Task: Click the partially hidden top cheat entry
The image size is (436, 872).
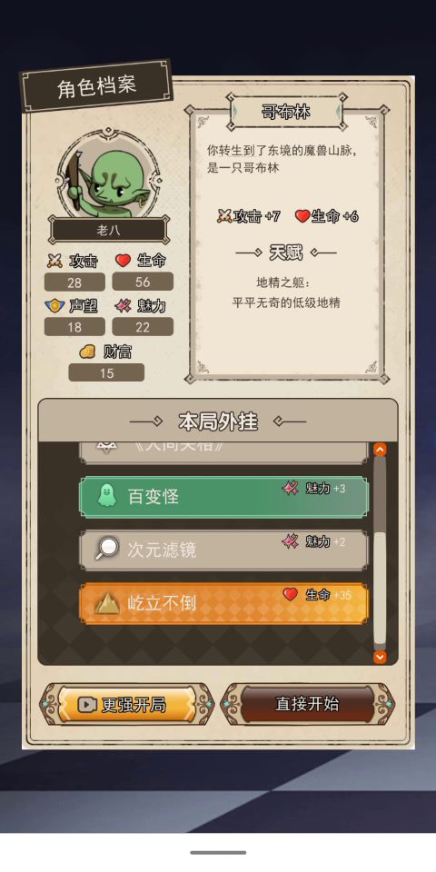Action: (223, 452)
